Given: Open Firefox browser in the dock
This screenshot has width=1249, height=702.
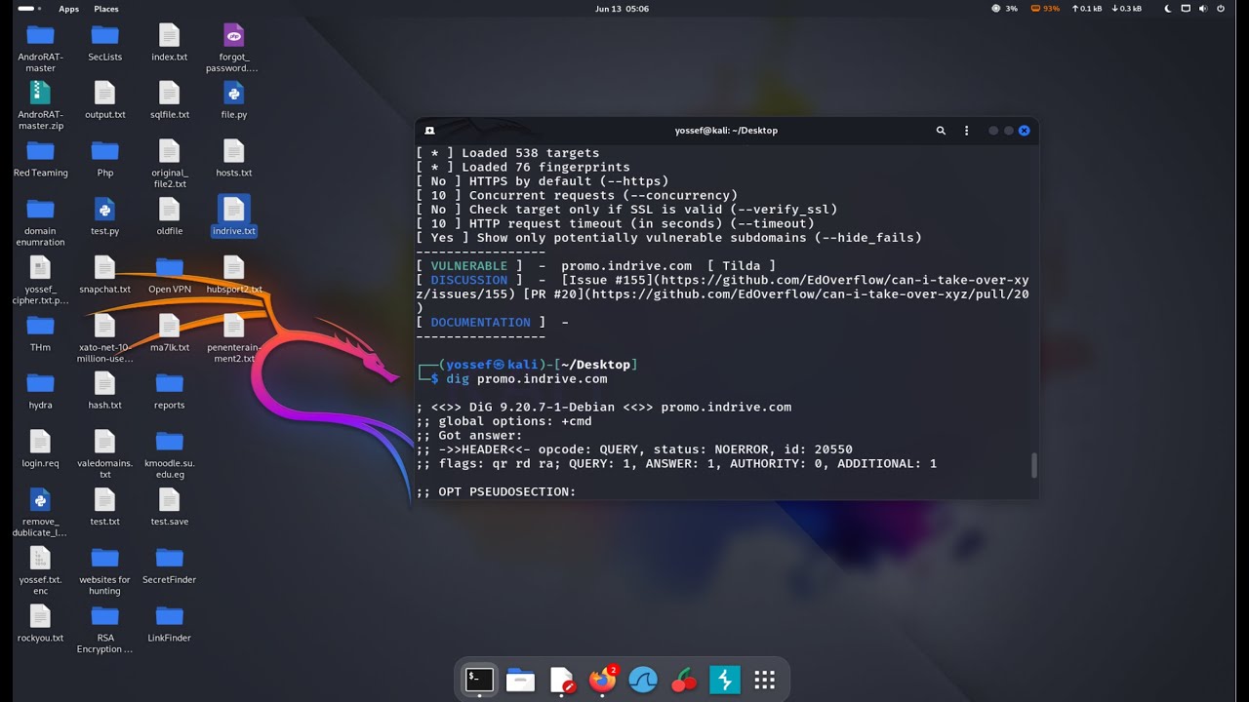Looking at the screenshot, I should (603, 680).
